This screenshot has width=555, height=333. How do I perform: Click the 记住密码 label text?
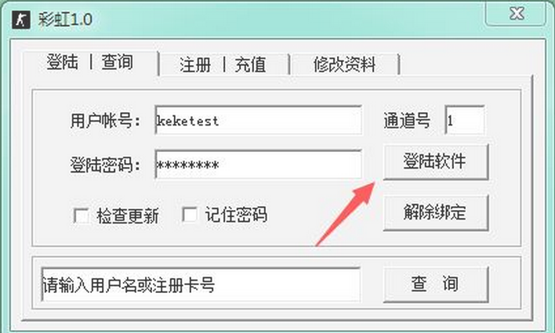coord(236,215)
